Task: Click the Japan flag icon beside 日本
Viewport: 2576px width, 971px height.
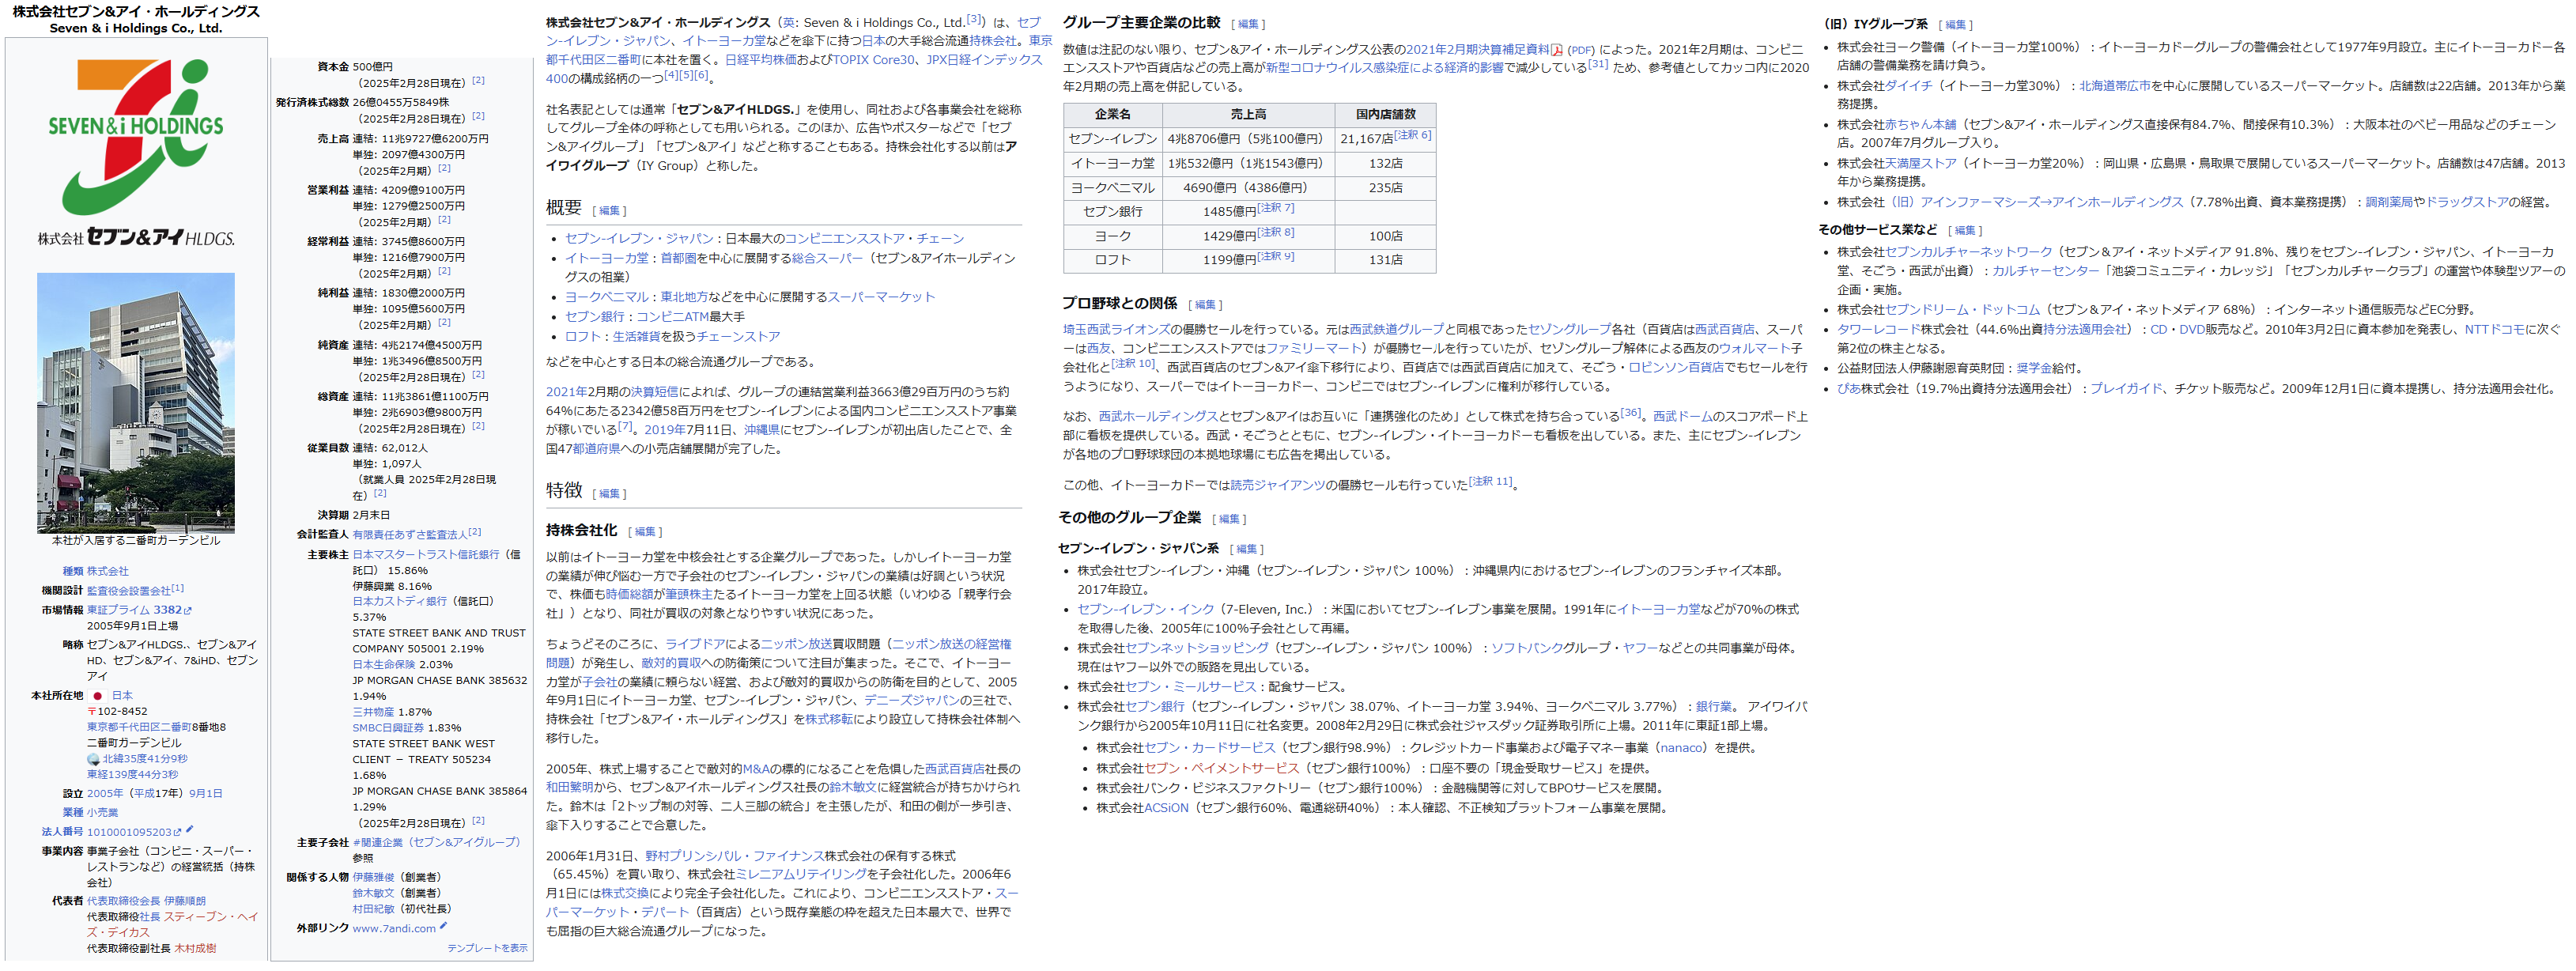Action: click(98, 696)
